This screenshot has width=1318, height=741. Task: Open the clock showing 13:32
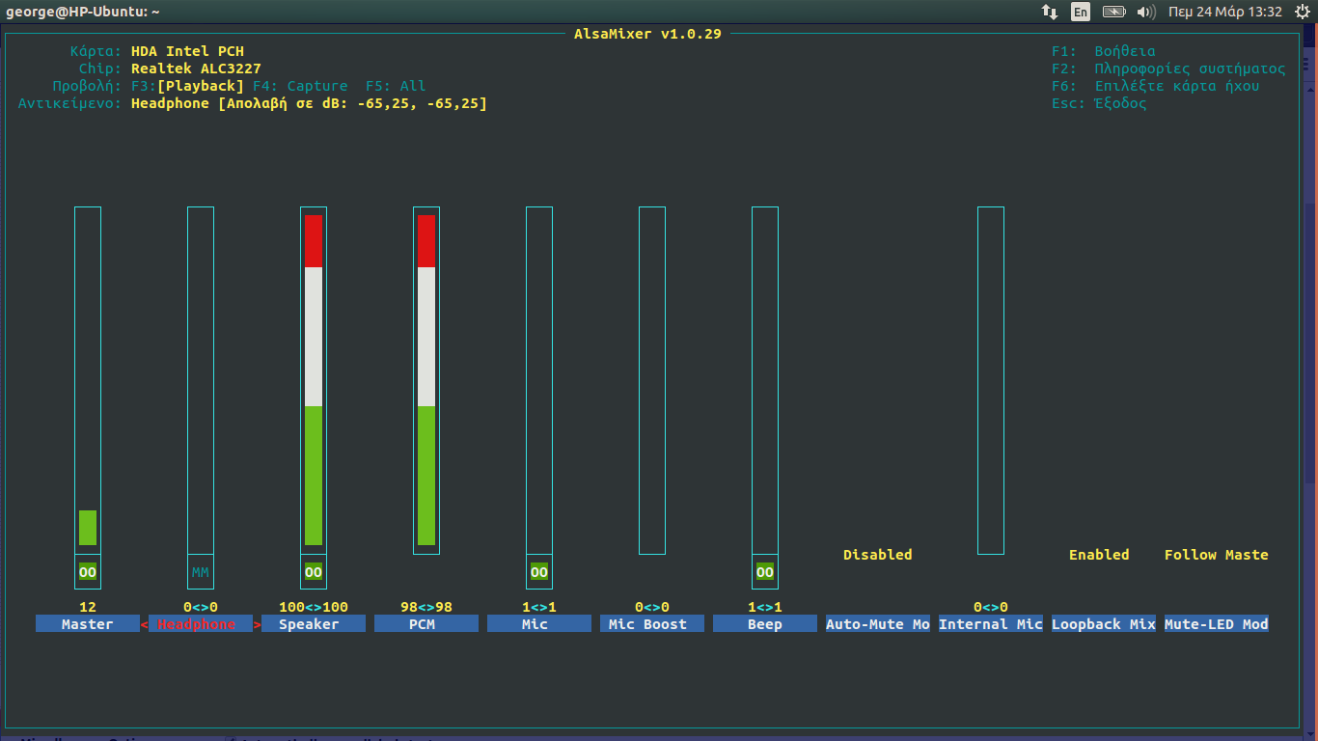1224,12
